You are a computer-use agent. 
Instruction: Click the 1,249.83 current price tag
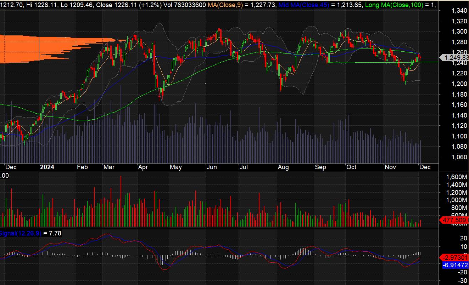[x=454, y=58]
